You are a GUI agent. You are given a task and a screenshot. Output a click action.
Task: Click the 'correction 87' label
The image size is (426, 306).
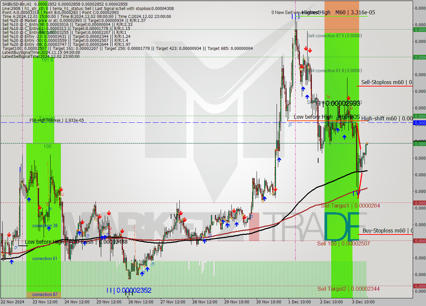45,294
